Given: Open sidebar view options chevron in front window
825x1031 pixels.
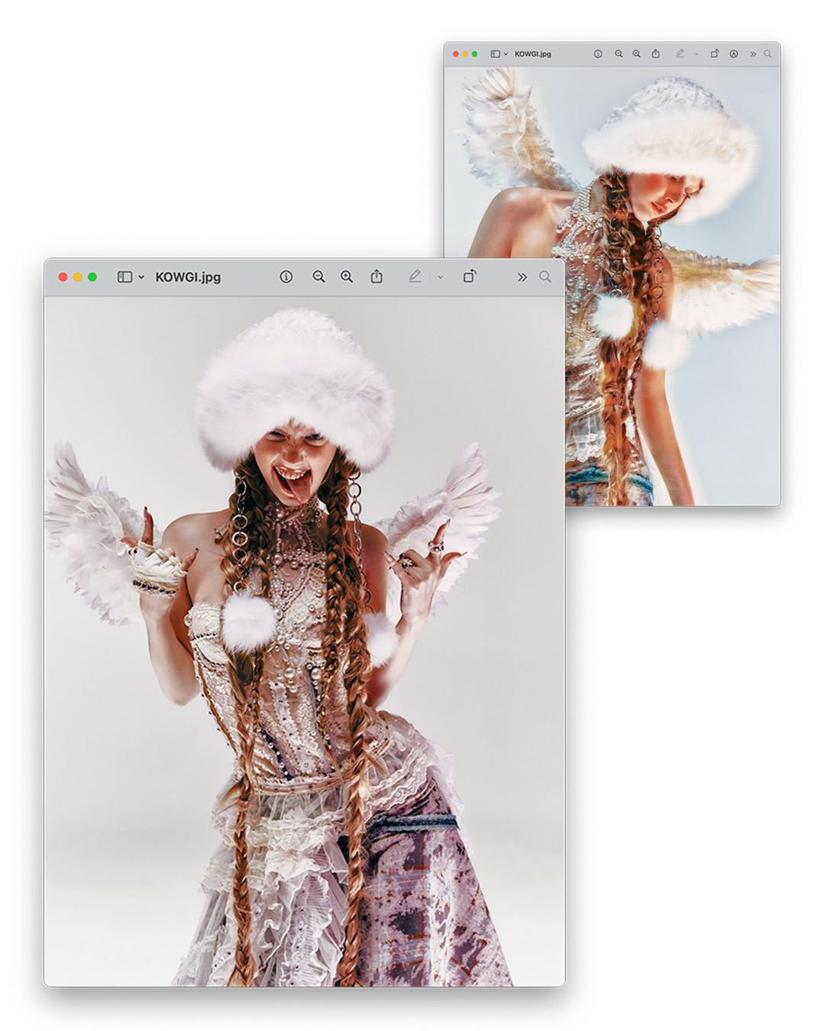Looking at the screenshot, I should (141, 277).
